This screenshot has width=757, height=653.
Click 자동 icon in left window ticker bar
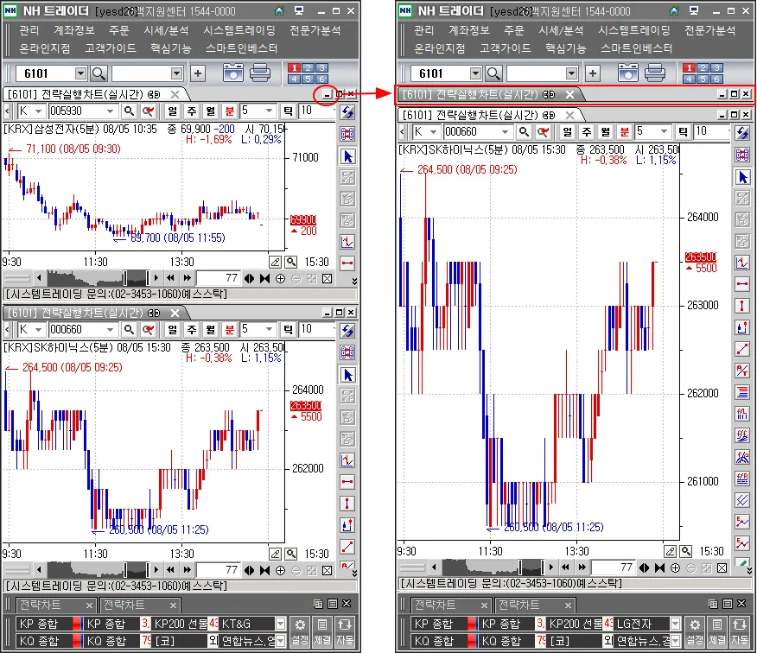(345, 631)
